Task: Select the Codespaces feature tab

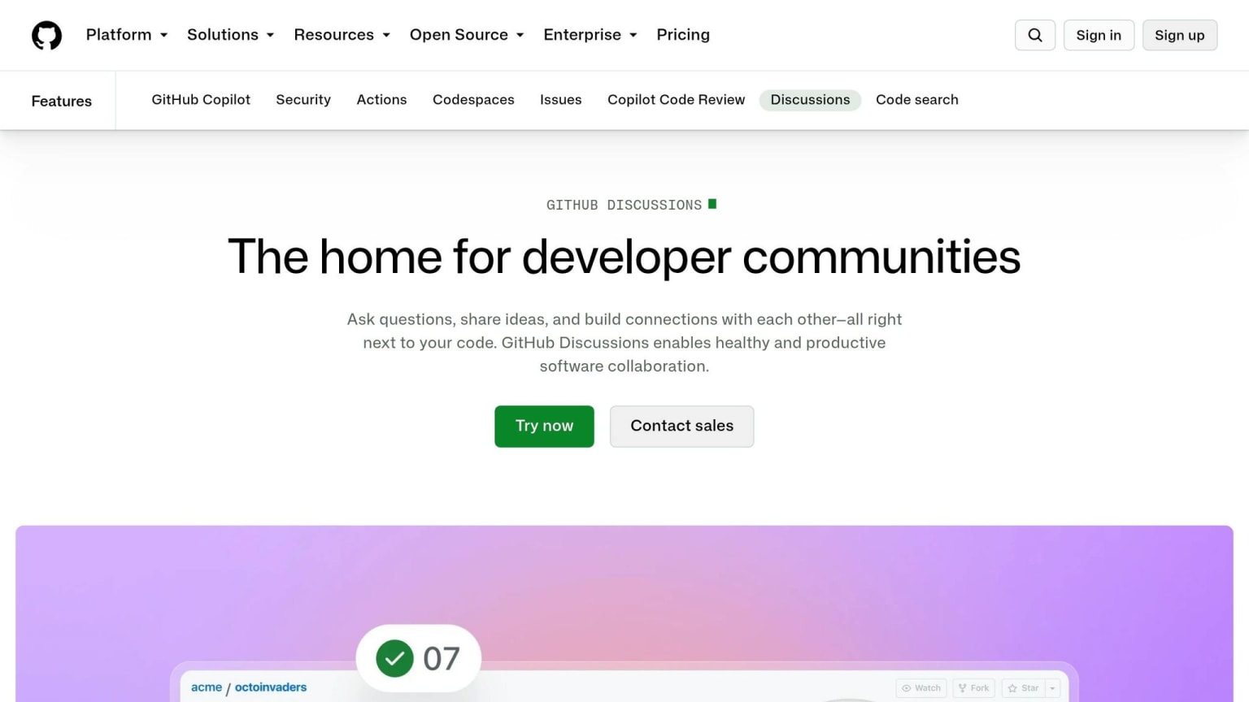Action: pos(473,100)
